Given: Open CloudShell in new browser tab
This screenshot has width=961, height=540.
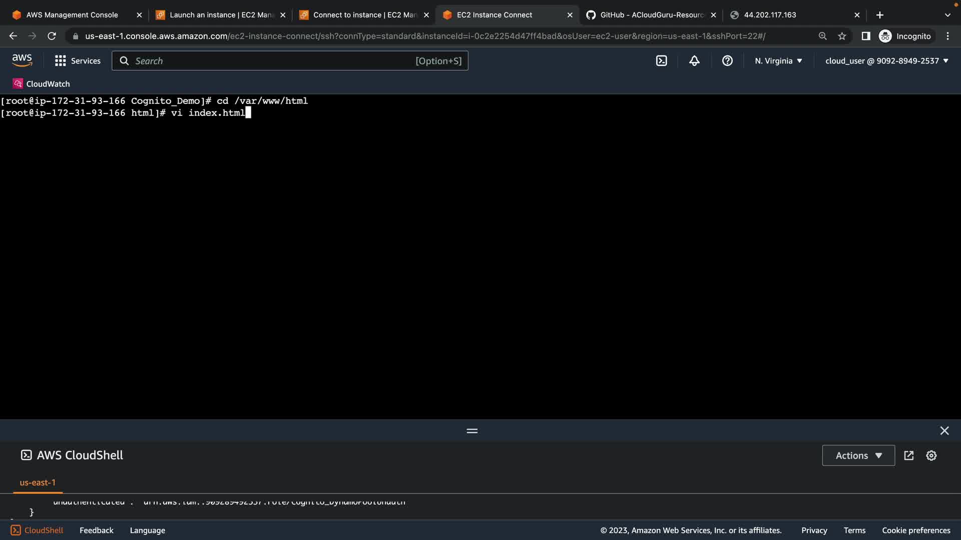Looking at the screenshot, I should pyautogui.click(x=909, y=455).
